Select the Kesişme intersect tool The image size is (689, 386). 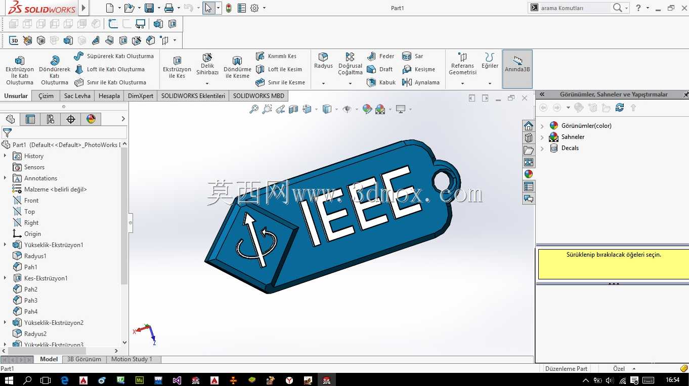click(x=419, y=69)
